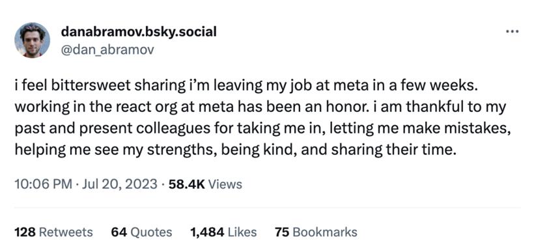Viewport: 534px width, 252px height.
Task: Open the 10:06 PM timestamp permalink
Action: pyautogui.click(x=43, y=184)
